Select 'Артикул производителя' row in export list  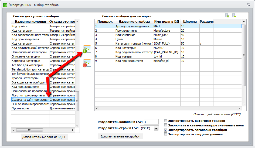[x=168, y=26]
